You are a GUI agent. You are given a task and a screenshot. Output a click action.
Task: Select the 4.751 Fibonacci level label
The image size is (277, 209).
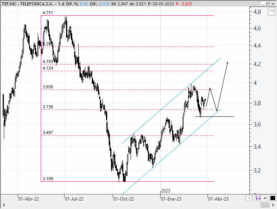point(48,13)
